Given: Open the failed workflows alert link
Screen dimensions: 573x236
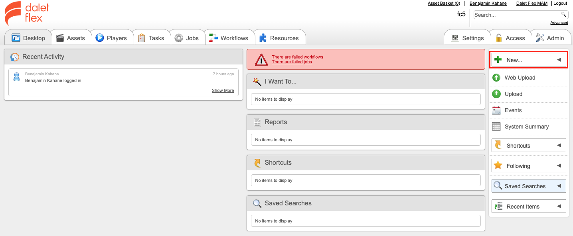Looking at the screenshot, I should (298, 57).
